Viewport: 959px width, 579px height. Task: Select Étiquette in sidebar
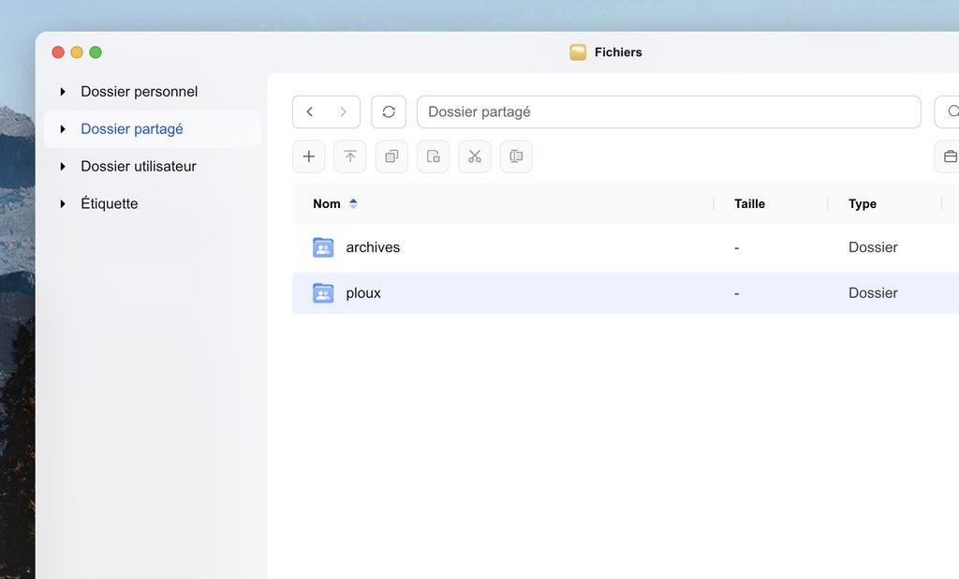click(x=109, y=203)
